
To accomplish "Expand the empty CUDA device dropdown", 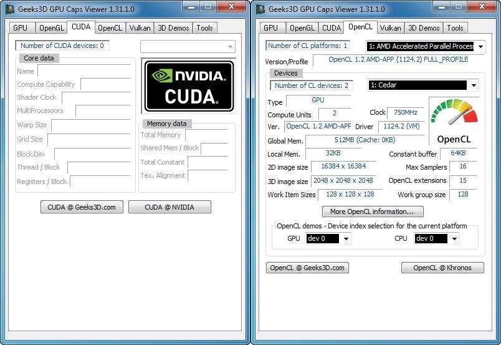I will 188,46.
